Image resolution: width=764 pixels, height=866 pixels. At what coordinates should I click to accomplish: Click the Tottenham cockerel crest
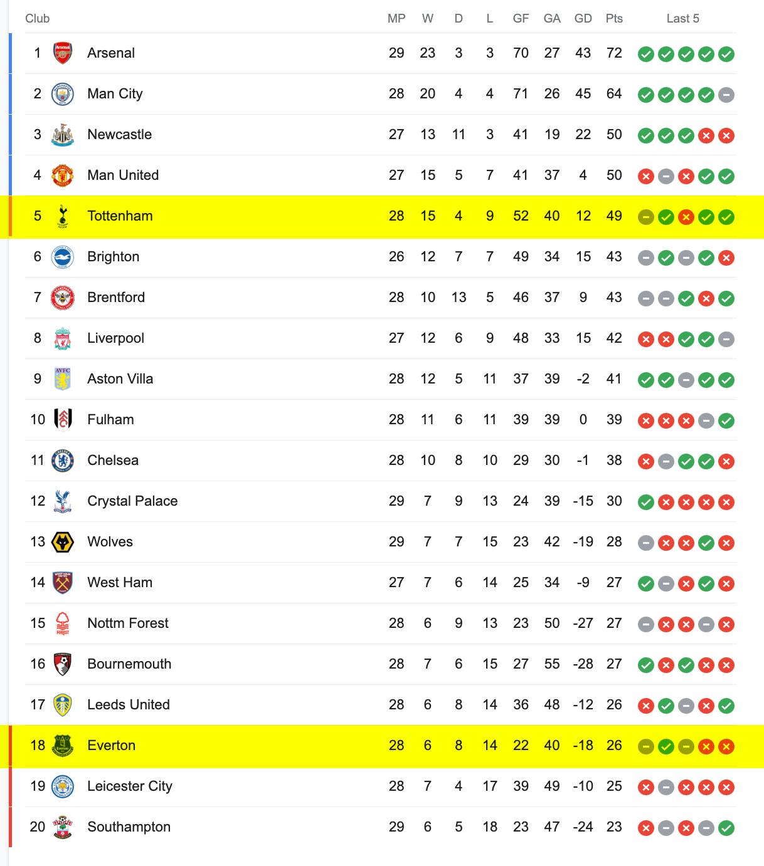tap(62, 216)
